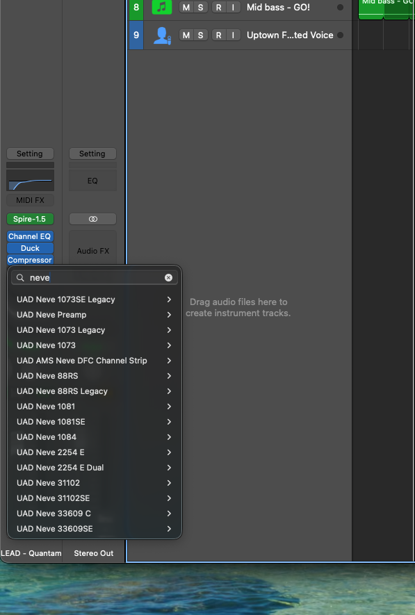Screen dimensions: 415x615
Task: Select the Uptown F...ted Voice track name
Action: point(290,35)
